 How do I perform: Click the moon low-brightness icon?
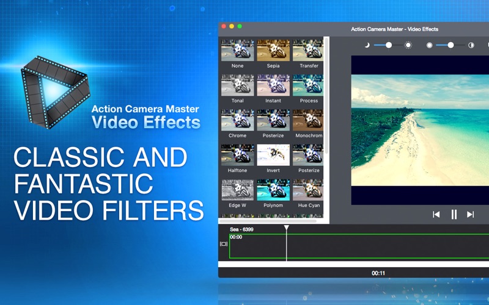[367, 45]
